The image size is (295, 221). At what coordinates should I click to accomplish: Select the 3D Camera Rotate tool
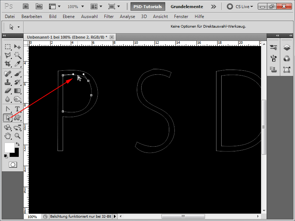coord(17,127)
